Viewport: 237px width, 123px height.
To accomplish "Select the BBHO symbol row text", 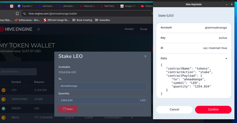I will pos(15,117).
